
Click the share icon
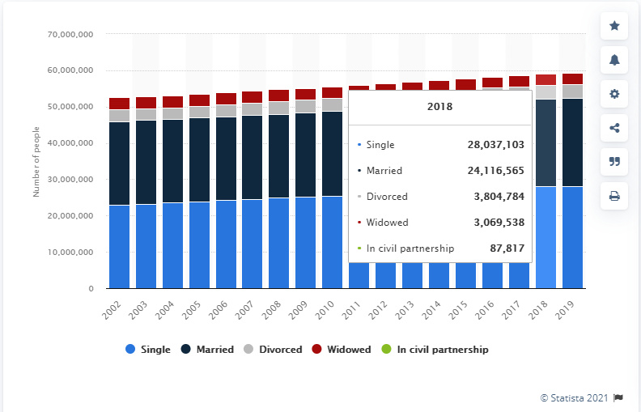pyautogui.click(x=614, y=128)
